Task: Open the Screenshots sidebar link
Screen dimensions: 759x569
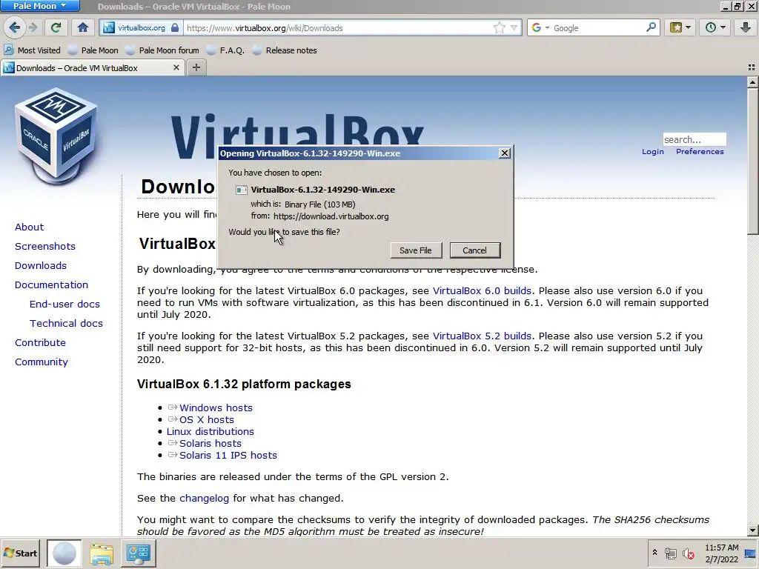Action: (45, 246)
